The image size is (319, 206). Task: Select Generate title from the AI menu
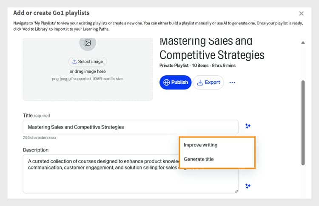click(199, 159)
